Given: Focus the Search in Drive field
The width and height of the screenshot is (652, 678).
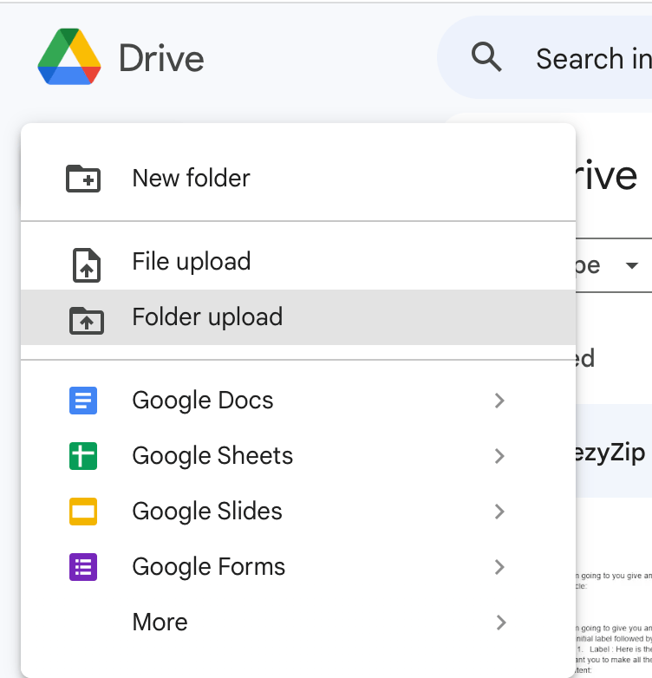Looking at the screenshot, I should 544,57.
